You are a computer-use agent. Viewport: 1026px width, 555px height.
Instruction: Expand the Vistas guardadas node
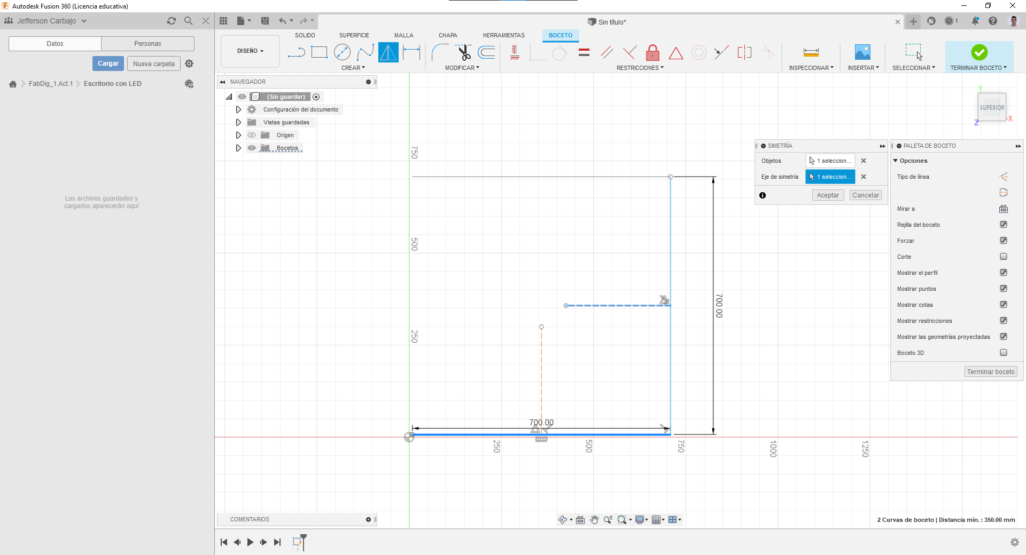click(238, 122)
